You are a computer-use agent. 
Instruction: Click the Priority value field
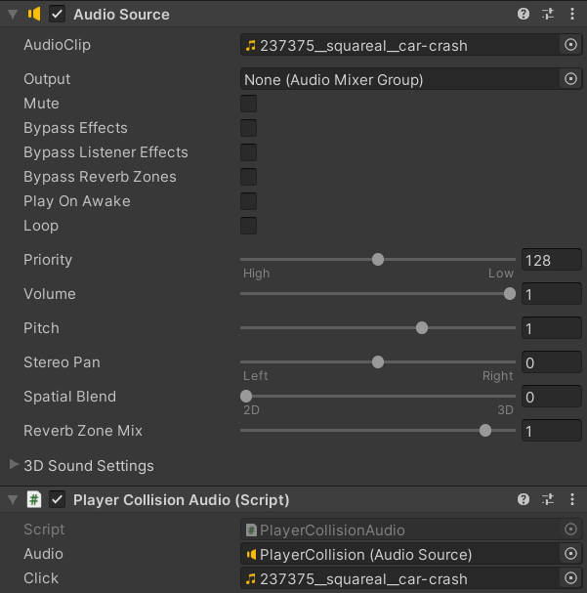click(x=551, y=260)
